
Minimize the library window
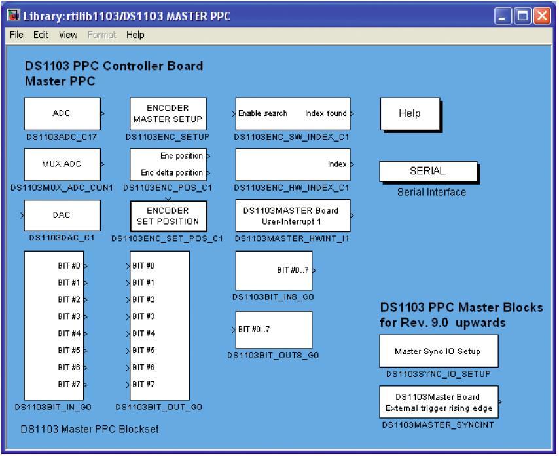(503, 16)
